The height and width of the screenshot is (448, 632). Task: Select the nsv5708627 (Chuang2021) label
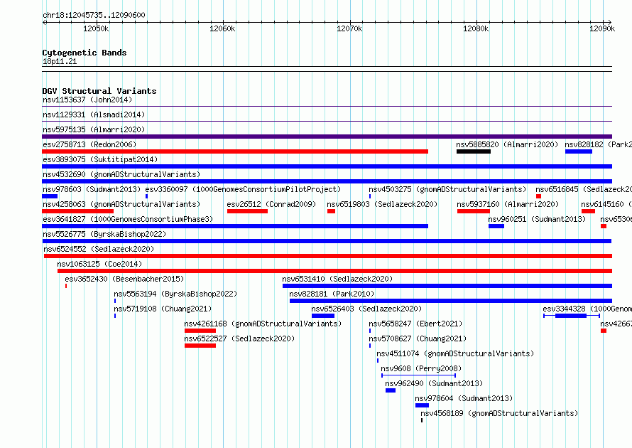pyautogui.click(x=418, y=338)
